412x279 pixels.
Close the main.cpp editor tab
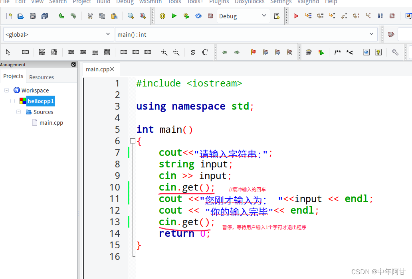(x=112, y=69)
